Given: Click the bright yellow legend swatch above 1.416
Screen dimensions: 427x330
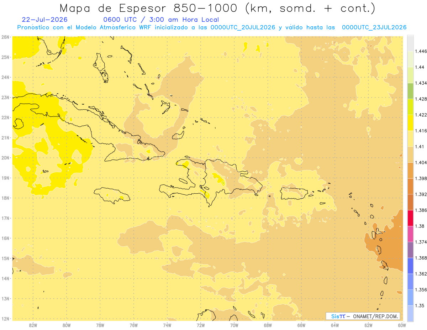Looking at the screenshot, I should coord(410,122).
